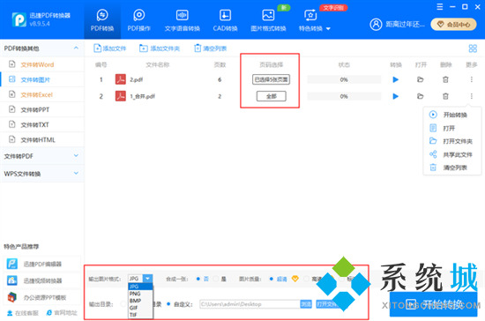This screenshot has height=321, width=485.
Task: Open the more-options dots for 1_合并.pdf
Action: point(472,96)
